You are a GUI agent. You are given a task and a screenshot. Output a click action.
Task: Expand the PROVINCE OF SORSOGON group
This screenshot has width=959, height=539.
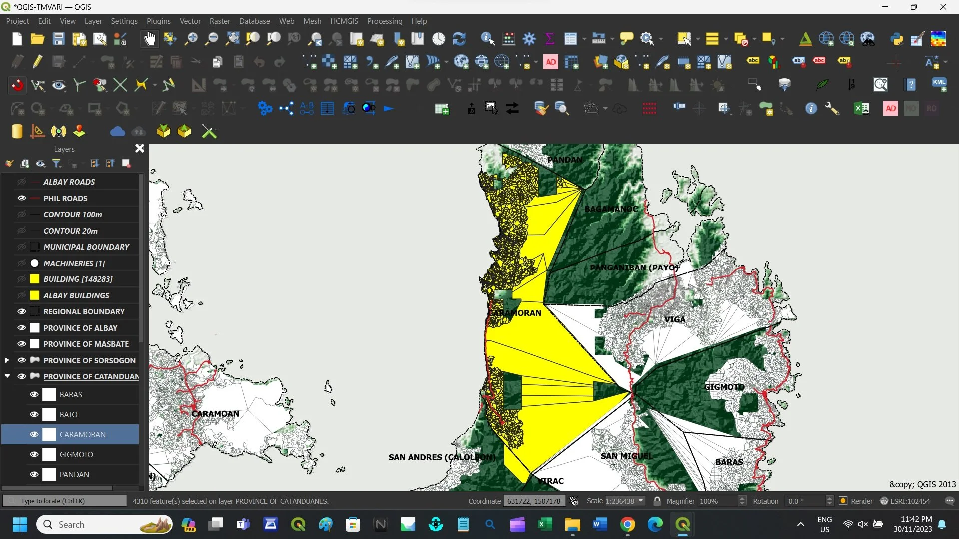(x=7, y=360)
